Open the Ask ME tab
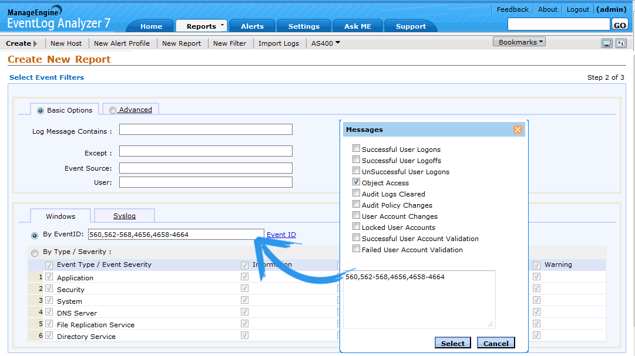635x356 pixels. point(358,26)
